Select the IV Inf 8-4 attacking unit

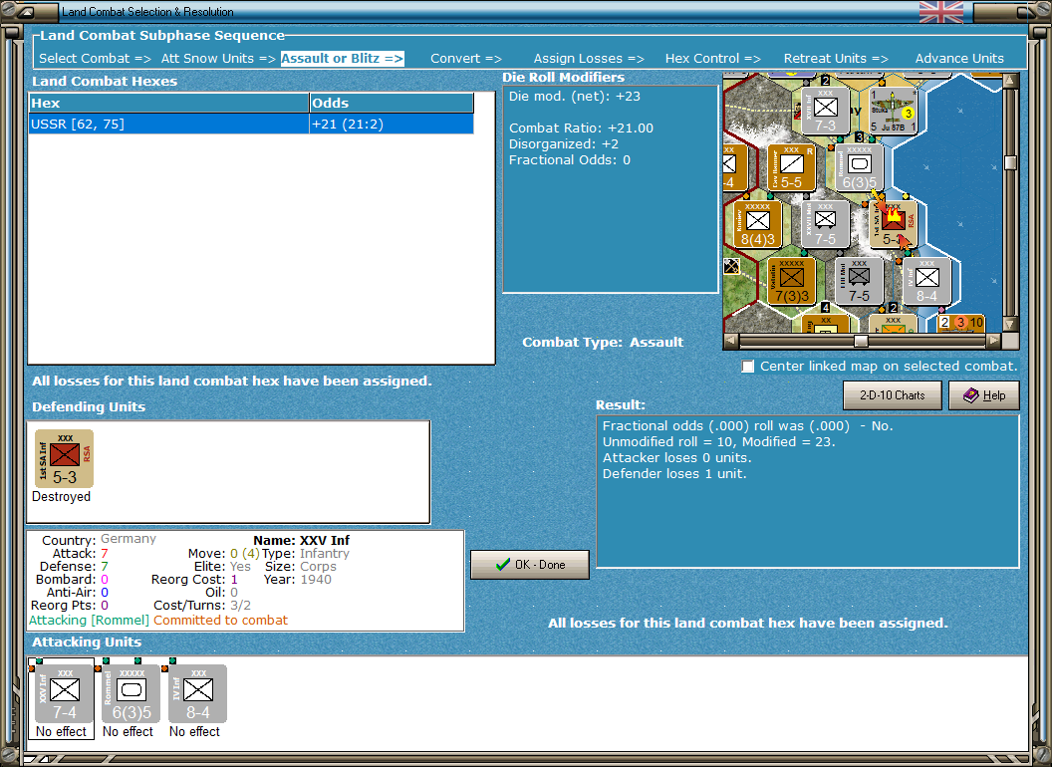pos(198,694)
